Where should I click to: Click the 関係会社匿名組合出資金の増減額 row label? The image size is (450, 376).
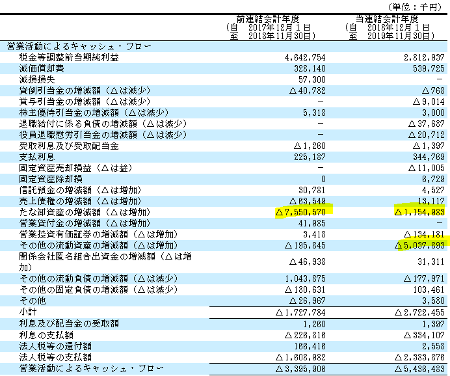[105, 262]
